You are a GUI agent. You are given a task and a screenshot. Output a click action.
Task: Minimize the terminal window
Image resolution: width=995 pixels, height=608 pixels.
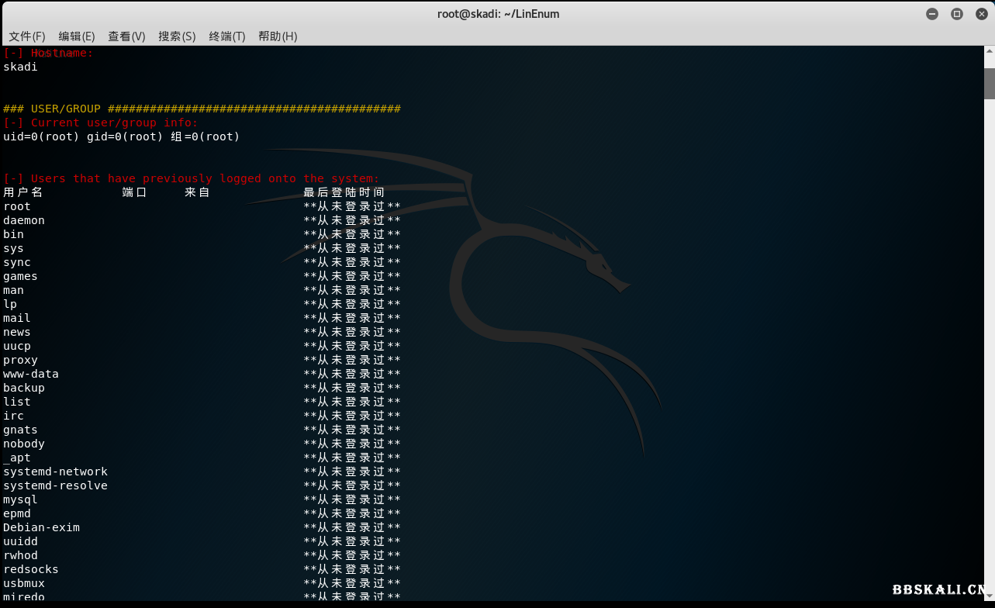(x=932, y=14)
